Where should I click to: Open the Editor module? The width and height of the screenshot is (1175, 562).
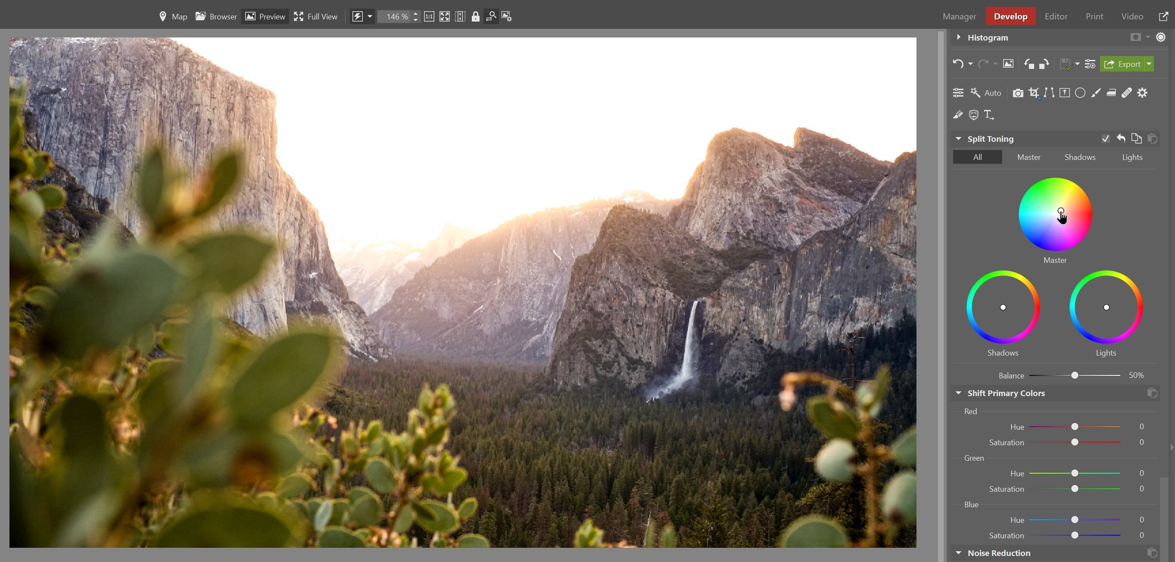(x=1056, y=16)
